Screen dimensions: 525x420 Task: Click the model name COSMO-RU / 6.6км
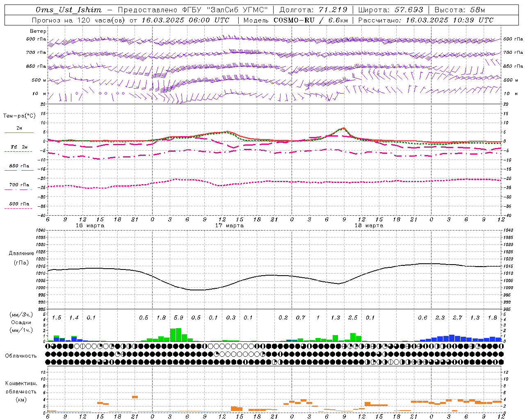click(310, 20)
